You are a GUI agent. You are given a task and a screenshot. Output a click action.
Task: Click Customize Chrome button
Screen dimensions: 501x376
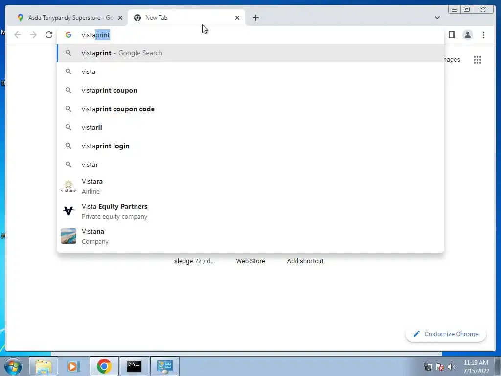[446, 334]
